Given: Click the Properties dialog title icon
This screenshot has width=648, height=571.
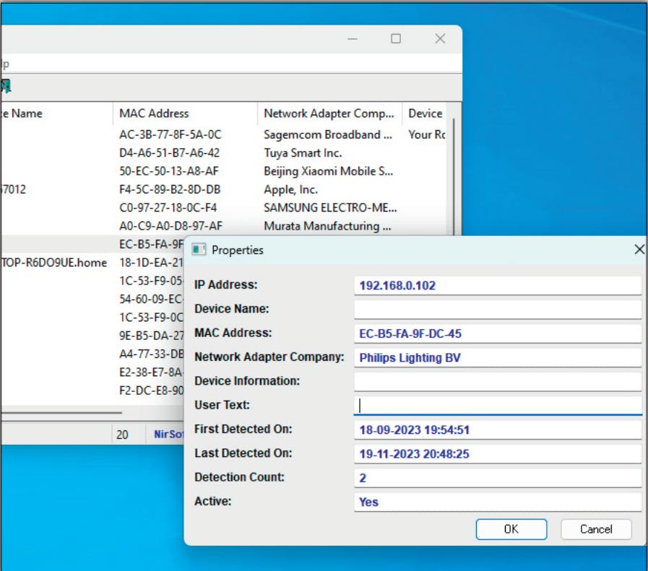Looking at the screenshot, I should (199, 250).
